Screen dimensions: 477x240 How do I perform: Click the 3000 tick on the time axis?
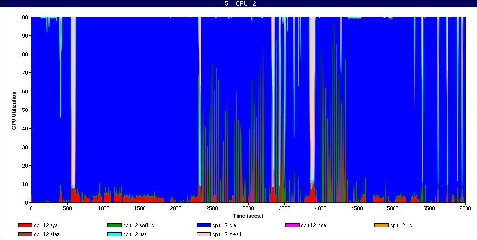coord(248,209)
